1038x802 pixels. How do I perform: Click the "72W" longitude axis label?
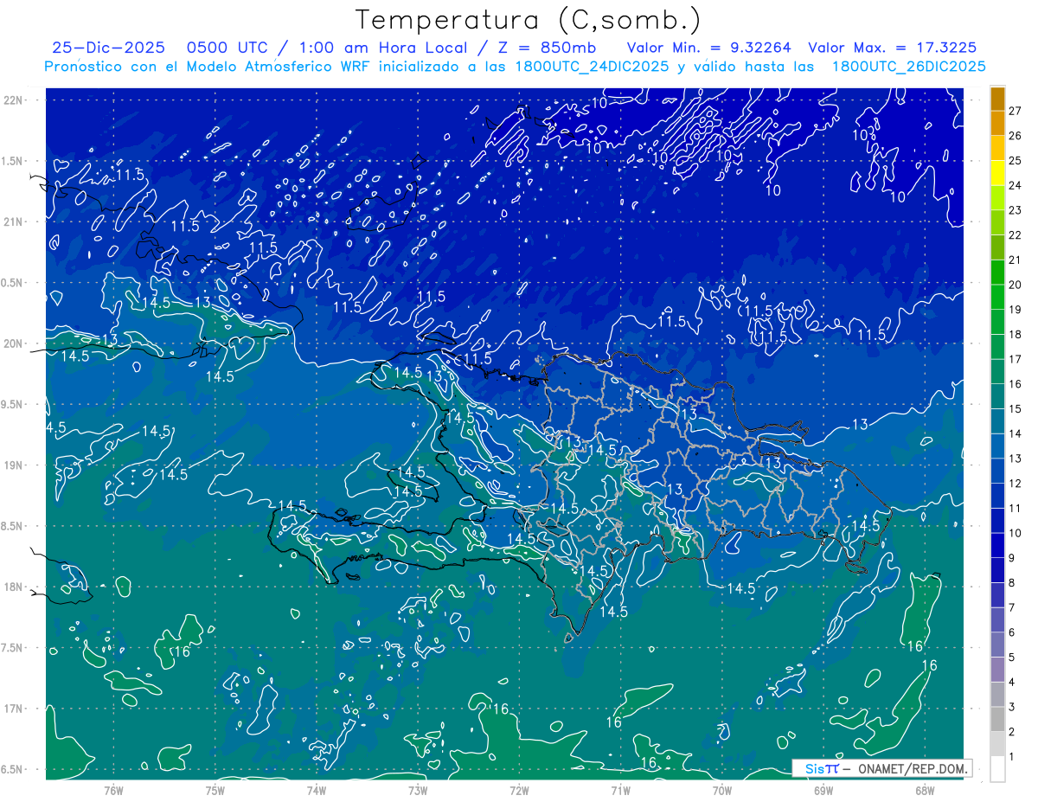click(519, 790)
